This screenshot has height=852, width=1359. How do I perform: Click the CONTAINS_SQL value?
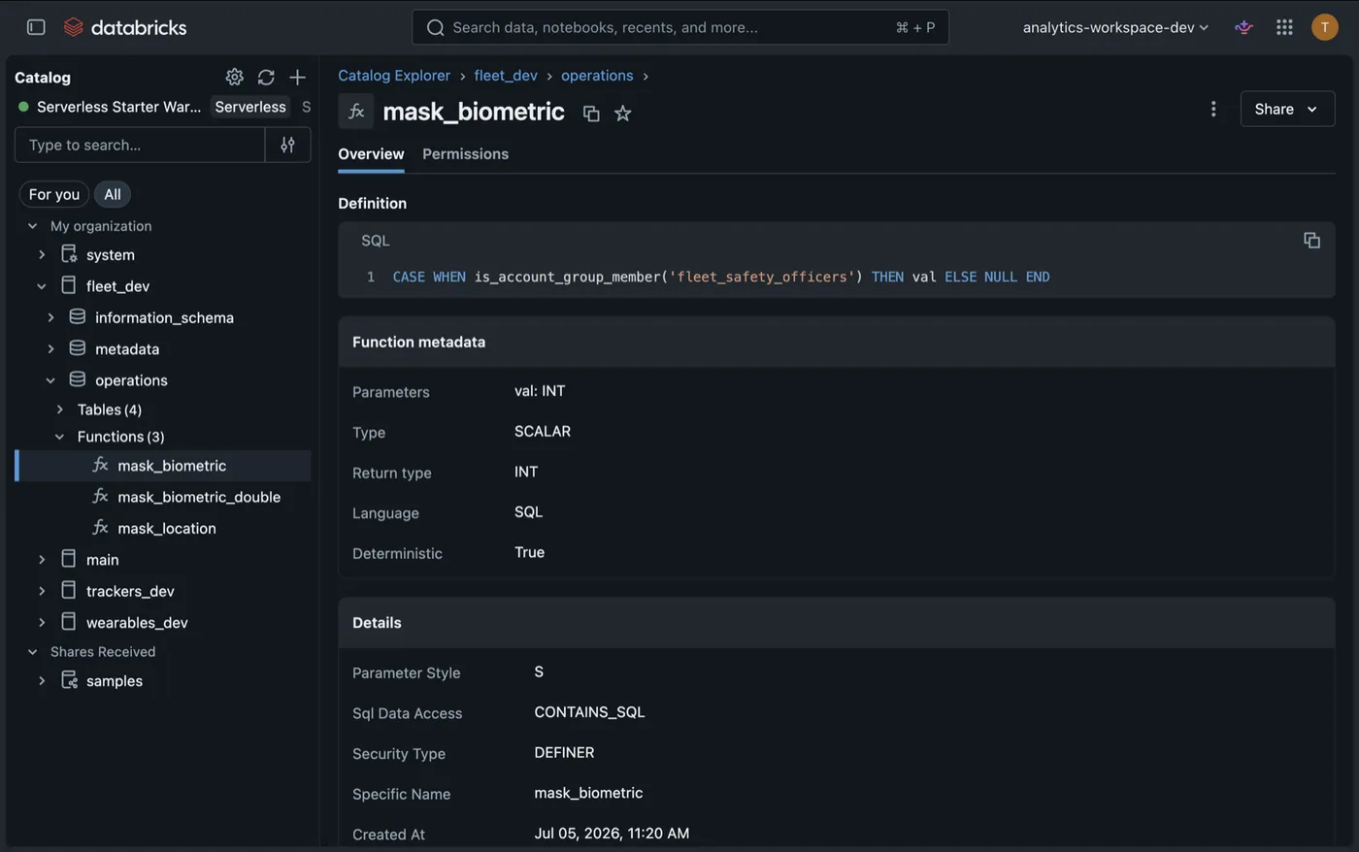click(589, 712)
